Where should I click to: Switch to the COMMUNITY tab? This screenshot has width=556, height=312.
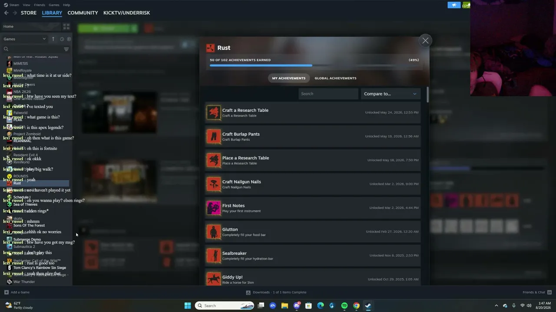(x=83, y=13)
